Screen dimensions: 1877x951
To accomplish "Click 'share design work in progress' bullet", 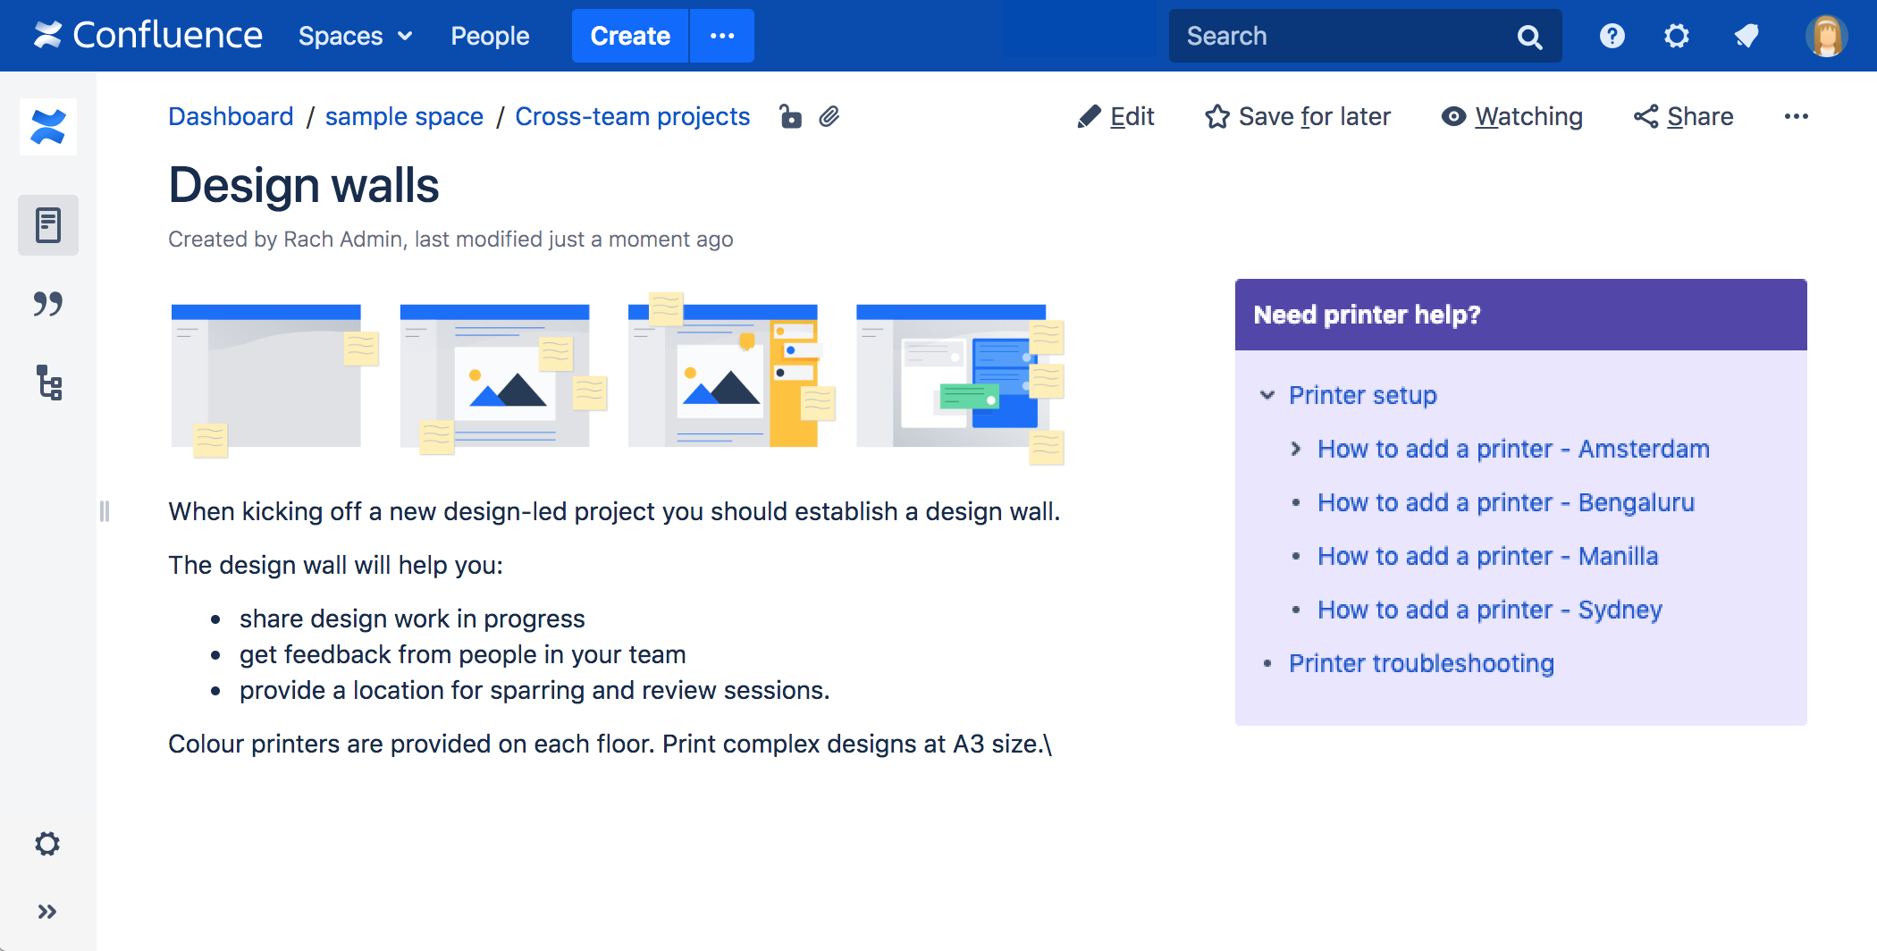I will 412,619.
